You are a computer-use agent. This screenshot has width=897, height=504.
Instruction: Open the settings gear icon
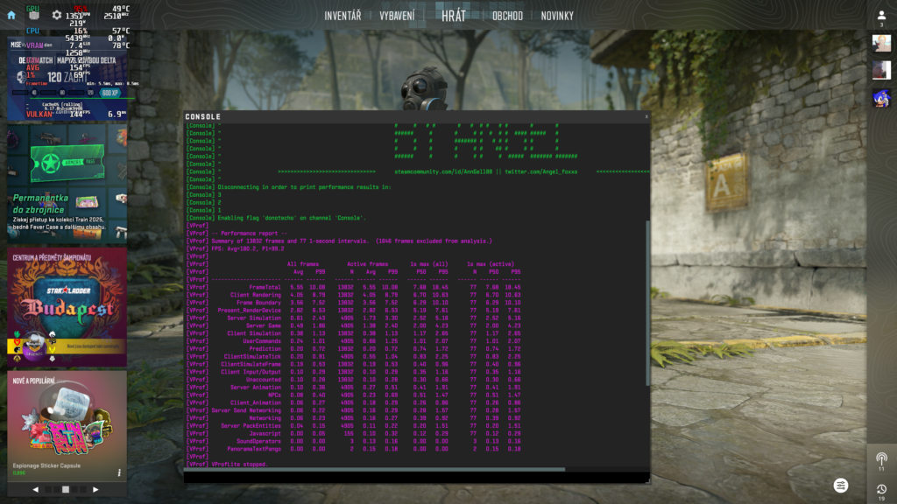[57, 15]
